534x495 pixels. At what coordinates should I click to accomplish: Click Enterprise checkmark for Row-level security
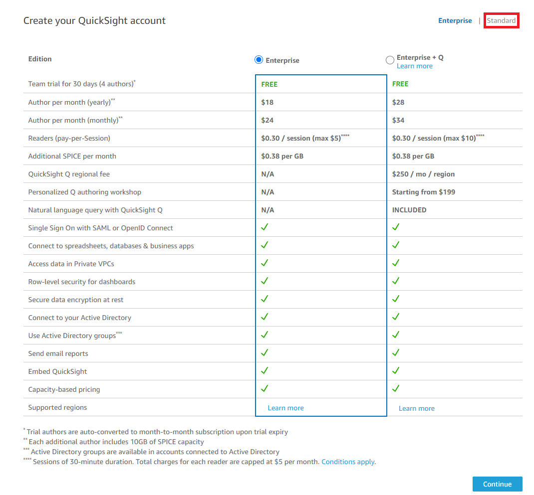pos(265,281)
